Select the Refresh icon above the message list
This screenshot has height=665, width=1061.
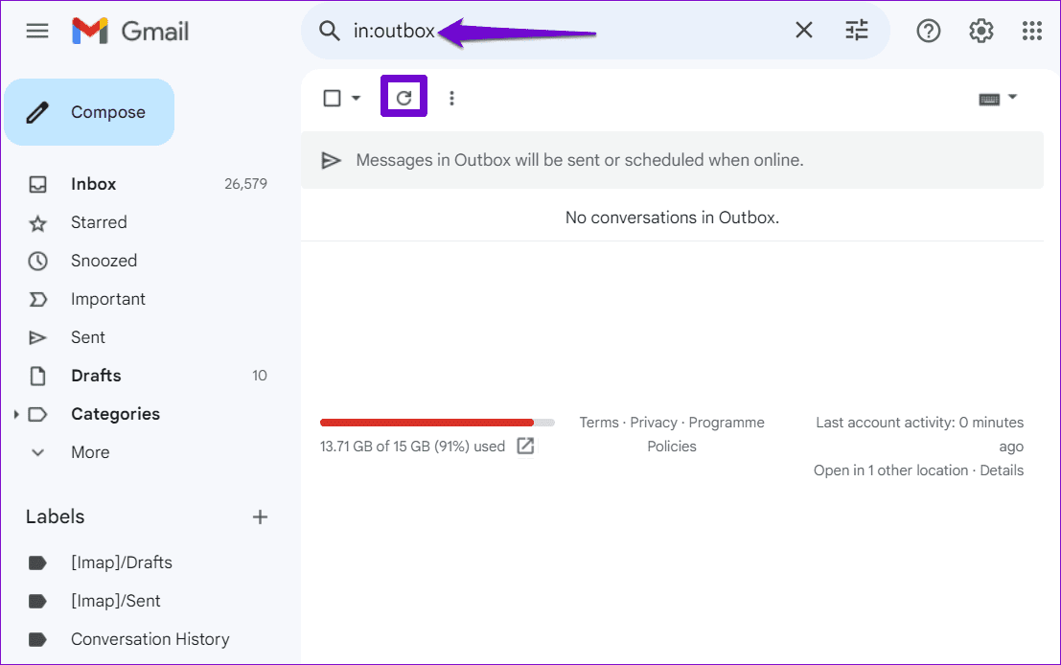404,97
